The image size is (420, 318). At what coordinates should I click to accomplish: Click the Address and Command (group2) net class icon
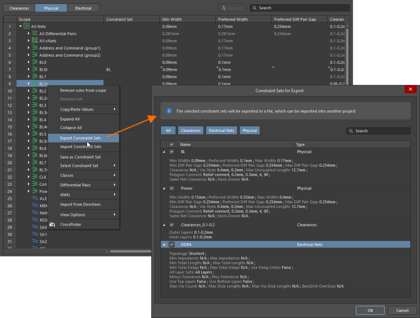[x=35, y=55]
